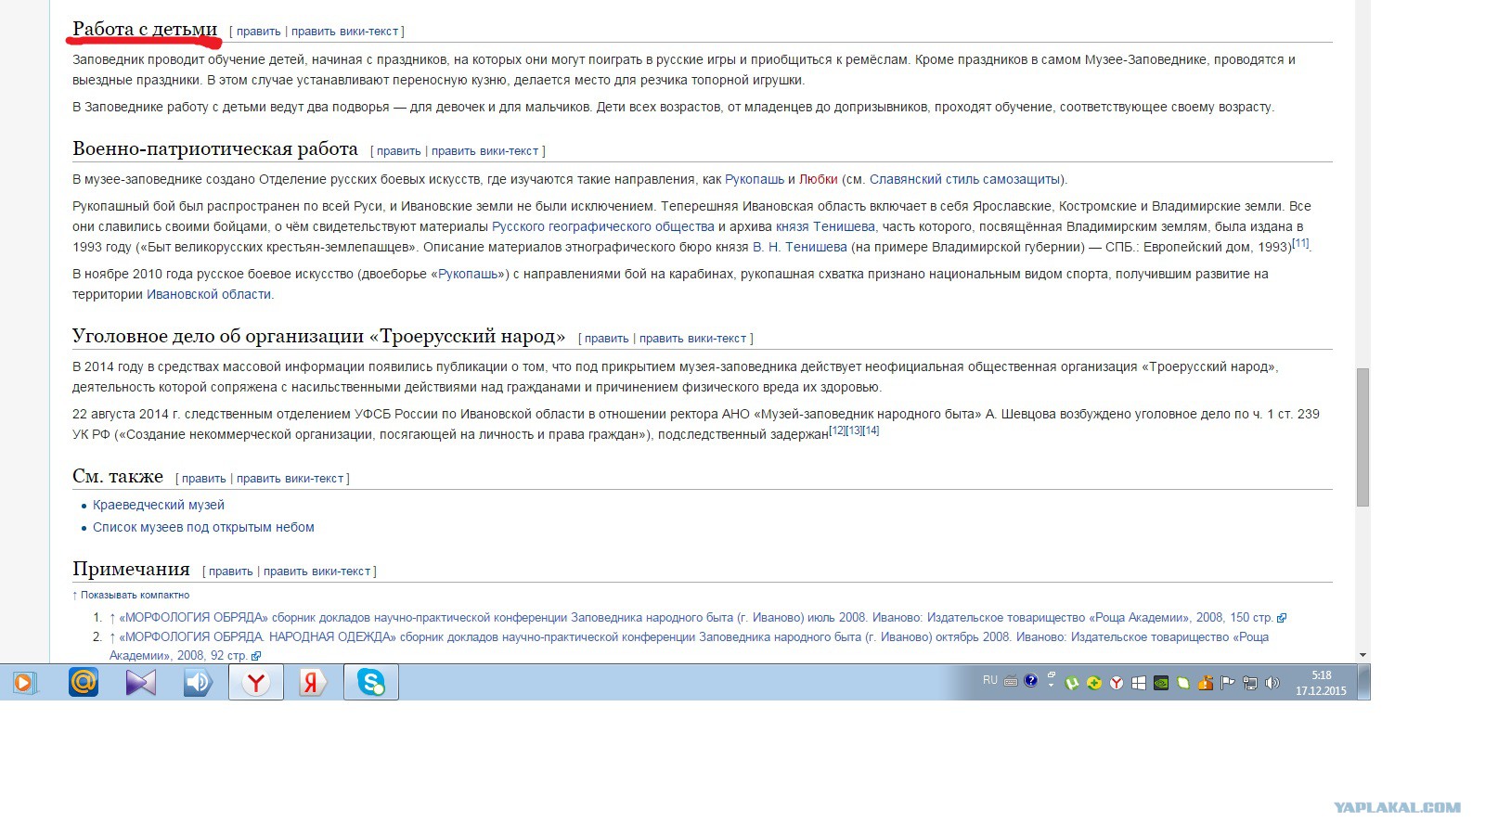Click the scroll-down arrow of the page scrollbar
Image resolution: width=1485 pixels, height=835 pixels.
[1362, 655]
